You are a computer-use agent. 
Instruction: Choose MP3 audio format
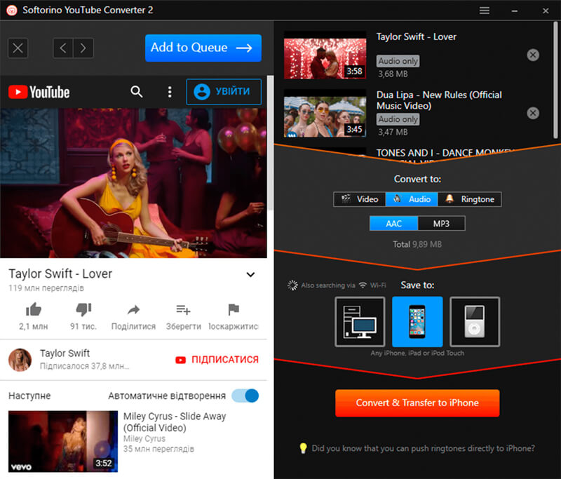coord(442,224)
